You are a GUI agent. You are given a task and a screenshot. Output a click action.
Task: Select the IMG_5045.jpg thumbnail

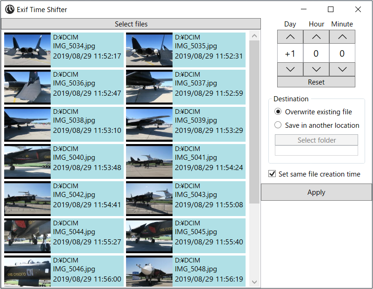click(149, 236)
